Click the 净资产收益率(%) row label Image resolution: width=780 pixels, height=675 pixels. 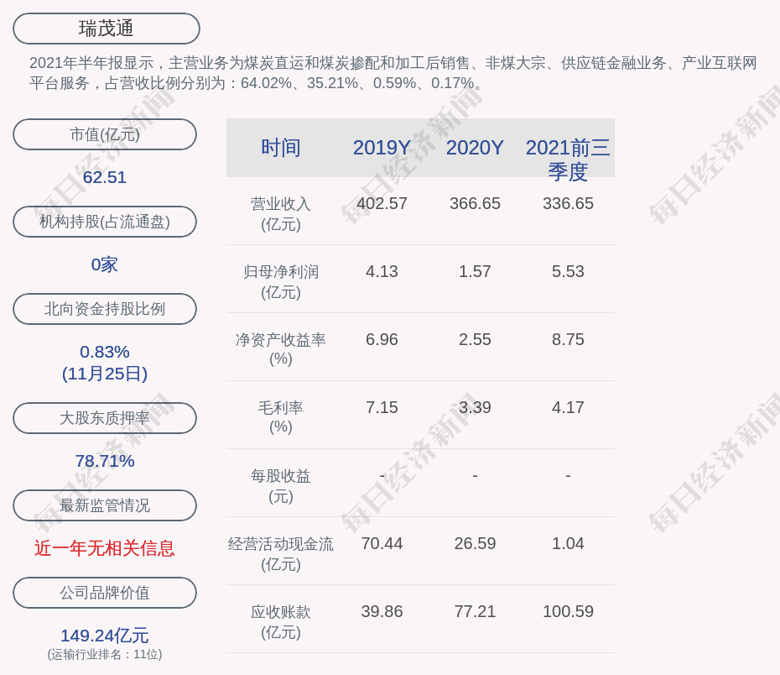[280, 349]
